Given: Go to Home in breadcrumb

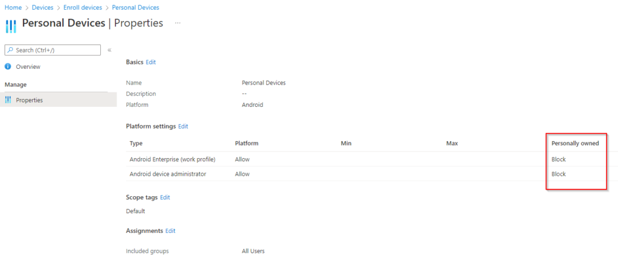Looking at the screenshot, I should tap(13, 7).
